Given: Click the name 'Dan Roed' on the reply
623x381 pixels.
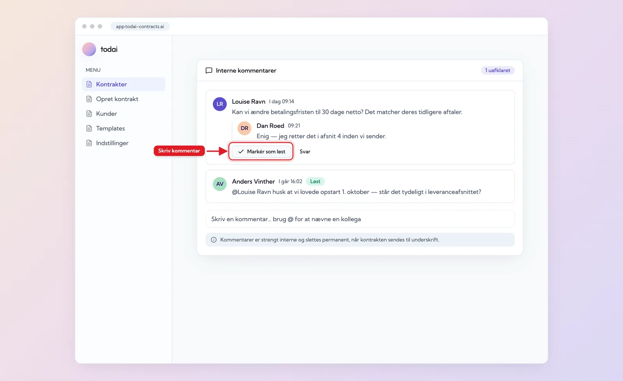Looking at the screenshot, I should 271,126.
